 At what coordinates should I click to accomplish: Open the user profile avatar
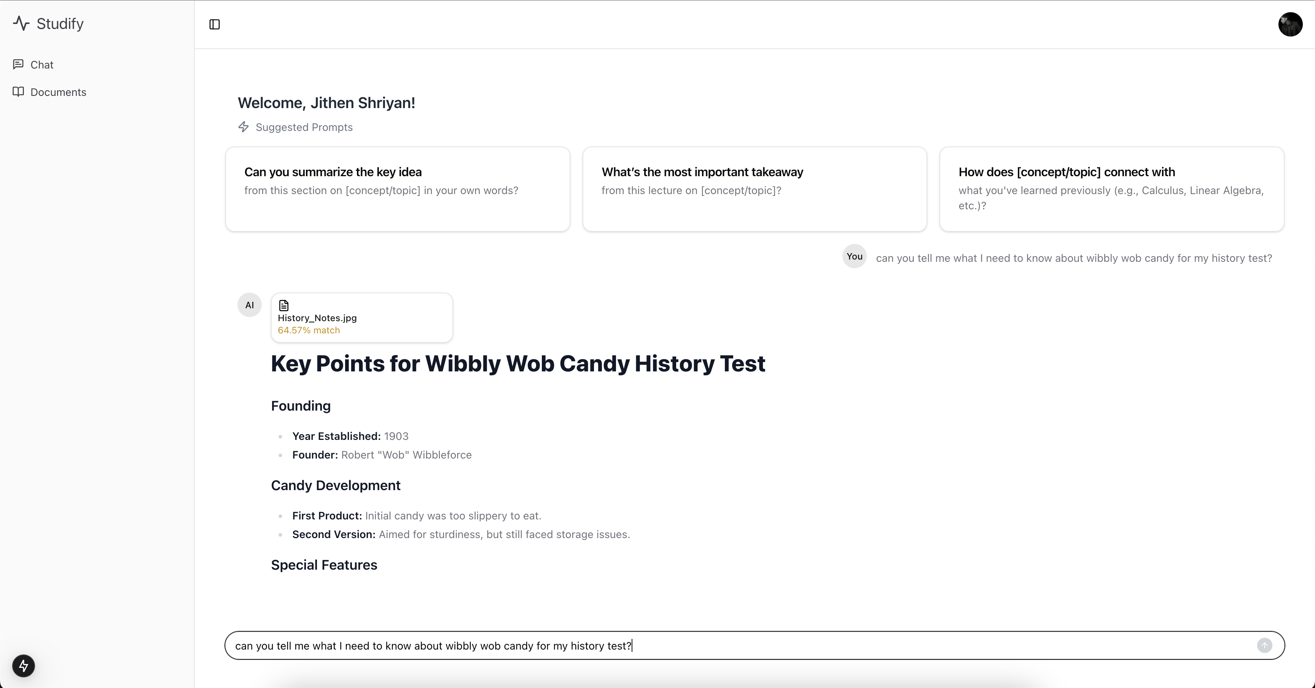click(1290, 24)
